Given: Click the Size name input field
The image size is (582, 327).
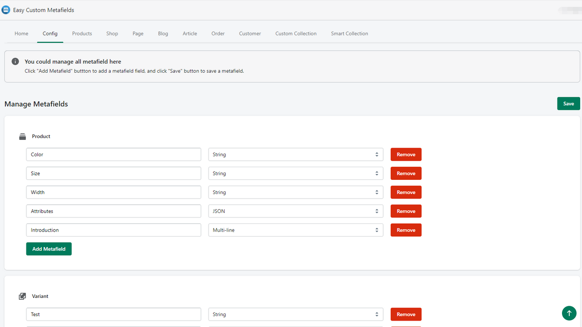Looking at the screenshot, I should click(x=114, y=173).
